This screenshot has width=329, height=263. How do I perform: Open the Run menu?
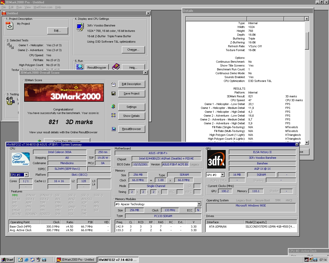[19, 7]
